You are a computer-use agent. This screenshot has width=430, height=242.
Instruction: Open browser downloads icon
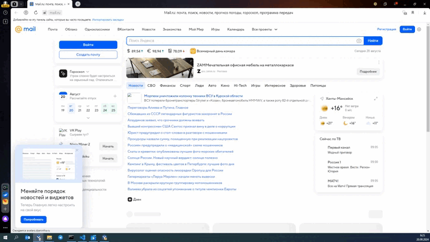click(424, 12)
